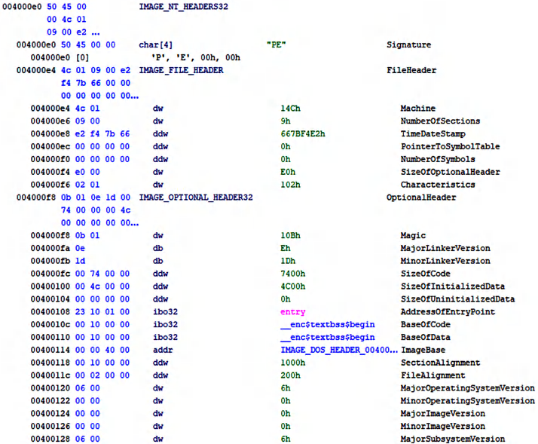Viewport: 538px width, 444px height.
Task: Select bytes e2 f4 7b 66
Action: coord(102,134)
